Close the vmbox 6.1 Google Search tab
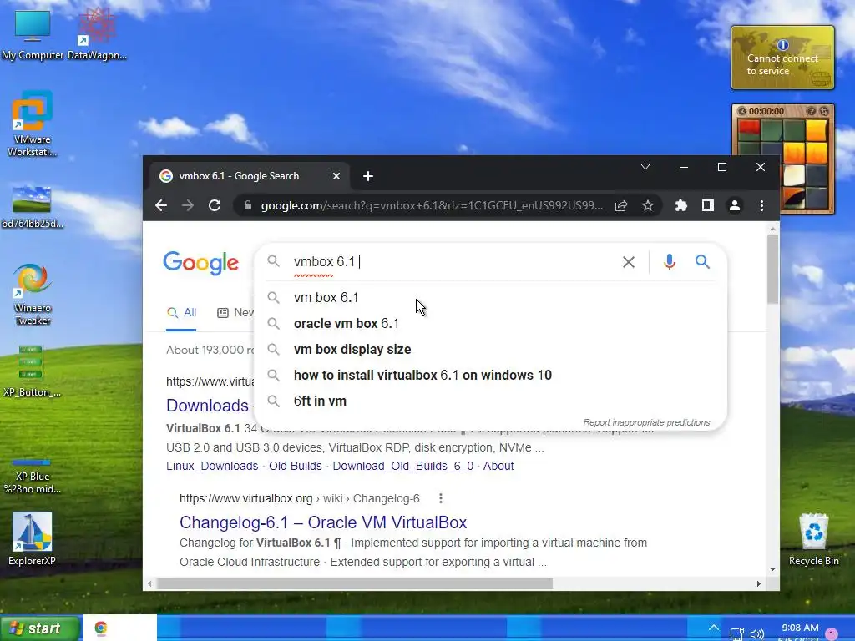The image size is (855, 641). click(336, 176)
